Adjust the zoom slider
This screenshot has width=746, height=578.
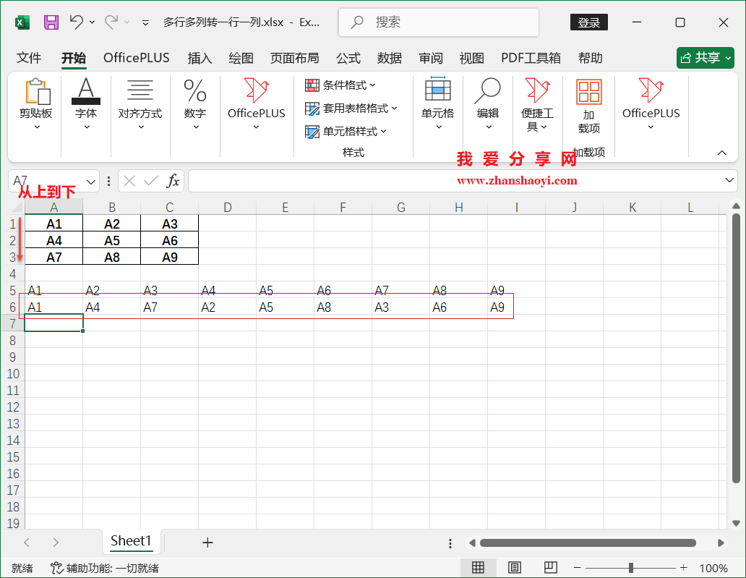click(630, 568)
